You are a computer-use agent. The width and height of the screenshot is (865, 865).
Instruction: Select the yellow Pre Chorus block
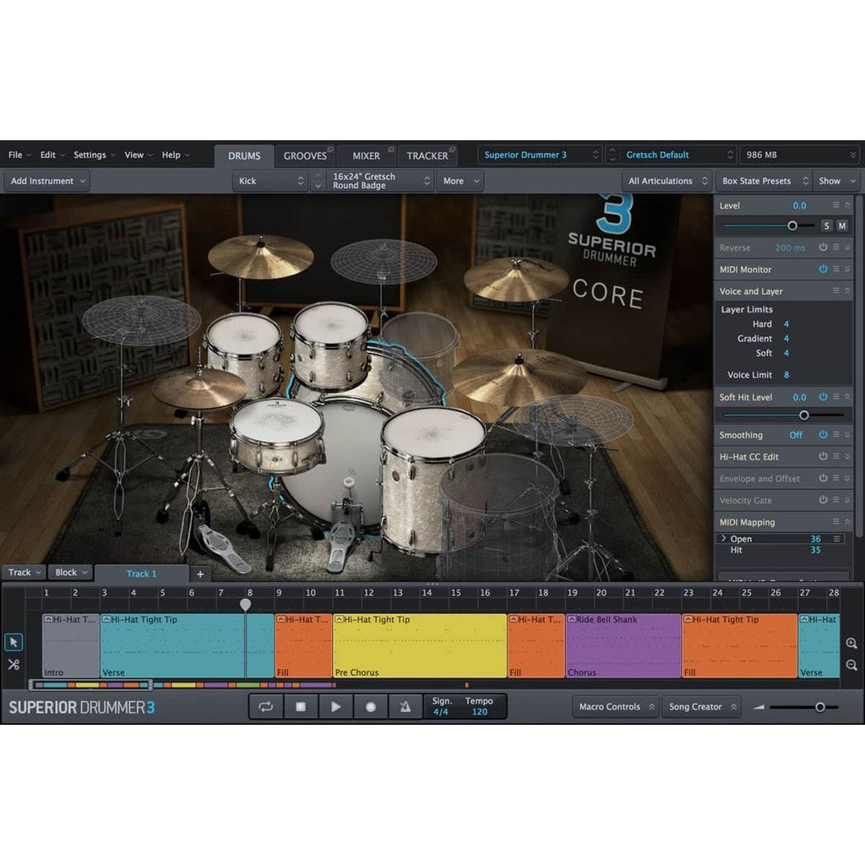tap(420, 646)
